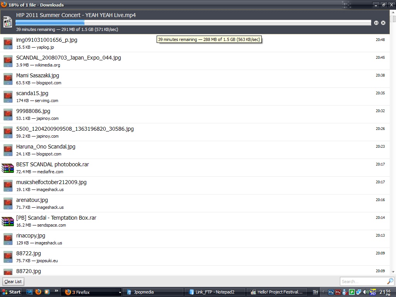
Task: Click the H!P 2011 Summer Concert file title
Action: (x=76, y=15)
